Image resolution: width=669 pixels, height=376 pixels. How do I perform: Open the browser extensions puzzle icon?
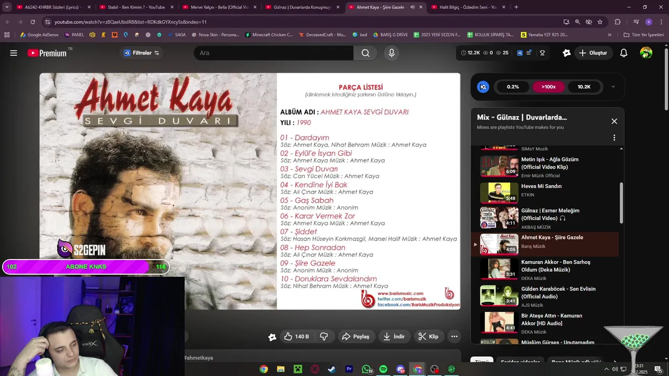[617, 22]
